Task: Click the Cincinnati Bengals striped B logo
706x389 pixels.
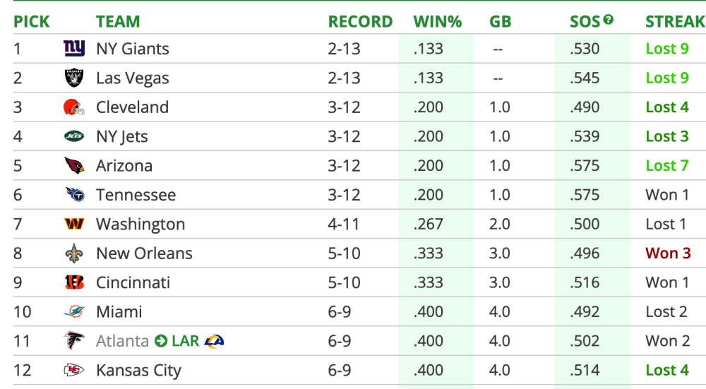Action: pyautogui.click(x=73, y=282)
